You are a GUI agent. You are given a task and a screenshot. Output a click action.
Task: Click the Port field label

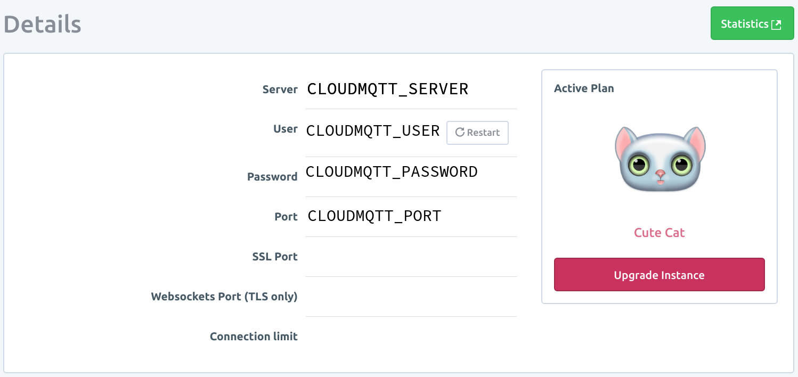click(286, 217)
